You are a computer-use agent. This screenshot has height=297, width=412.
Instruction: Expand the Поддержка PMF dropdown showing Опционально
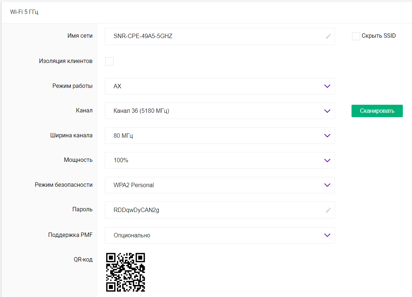coord(220,235)
